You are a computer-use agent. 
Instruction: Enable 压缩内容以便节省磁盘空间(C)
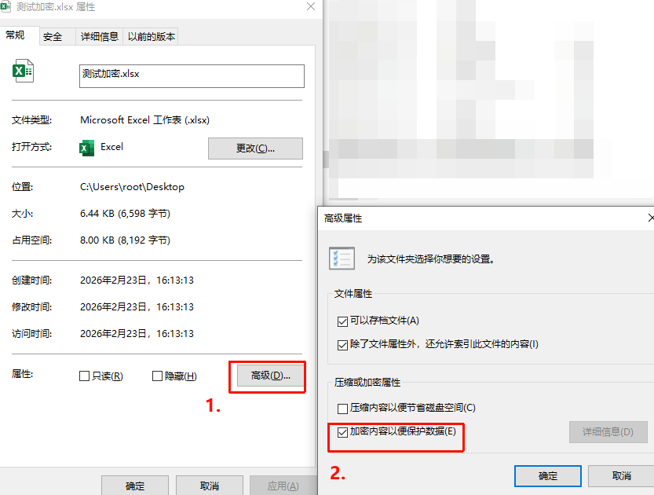pos(342,409)
